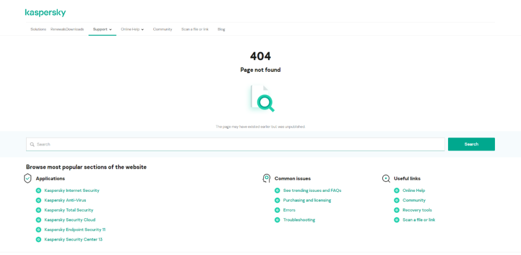Screen dimensions: 521x255
Task: Open the Renewals menu item
Action: 58,29
